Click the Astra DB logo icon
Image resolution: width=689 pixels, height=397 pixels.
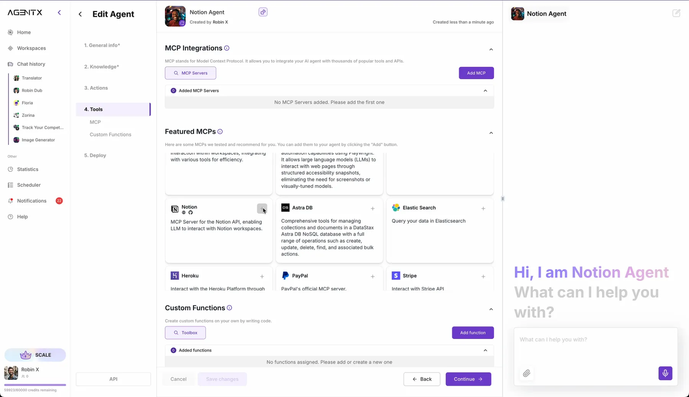[286, 207]
